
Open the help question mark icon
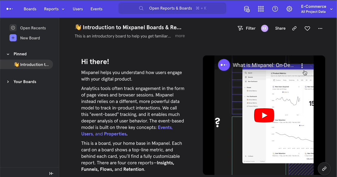point(275,9)
